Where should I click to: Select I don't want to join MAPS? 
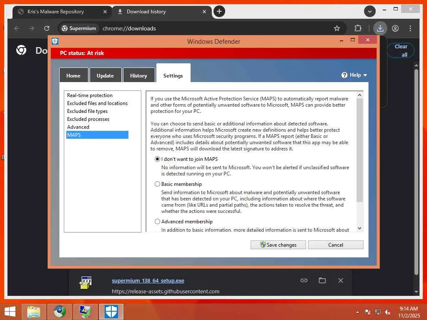coord(157,159)
